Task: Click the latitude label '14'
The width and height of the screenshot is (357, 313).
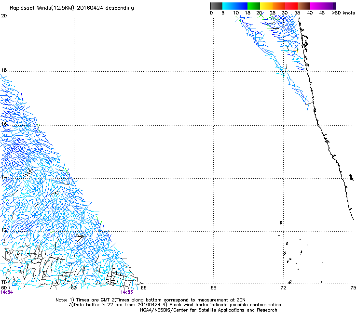Action: point(4,177)
